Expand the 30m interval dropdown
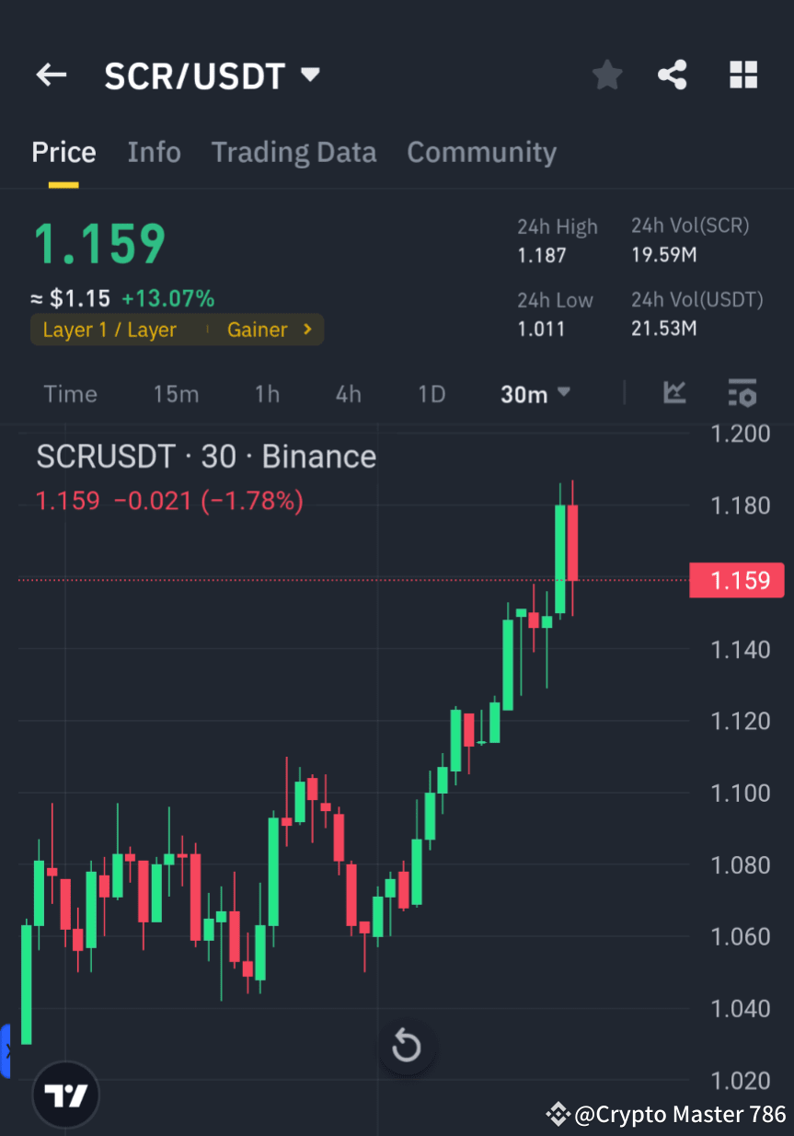The height and width of the screenshot is (1136, 794). tap(535, 393)
